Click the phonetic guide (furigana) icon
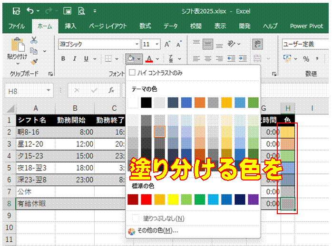Viewport: 332px width, 246px height. tap(171, 59)
